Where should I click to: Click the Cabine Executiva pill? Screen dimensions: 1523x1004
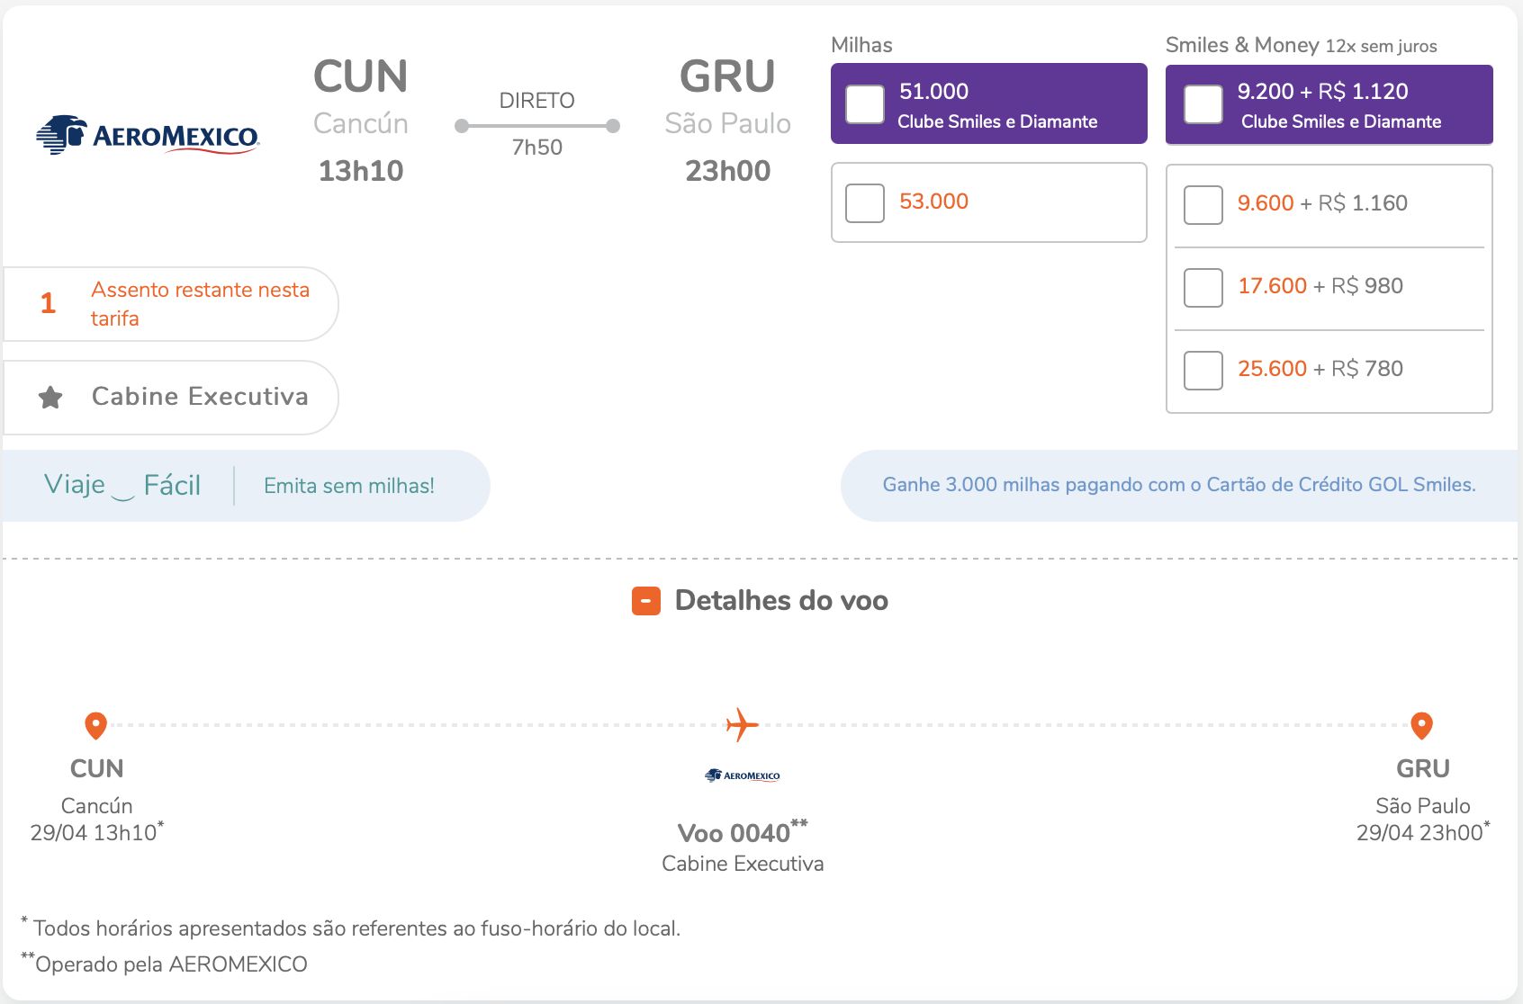[x=171, y=398]
